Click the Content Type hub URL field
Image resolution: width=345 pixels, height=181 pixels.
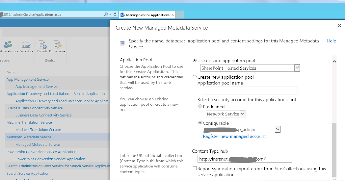tap(244, 159)
